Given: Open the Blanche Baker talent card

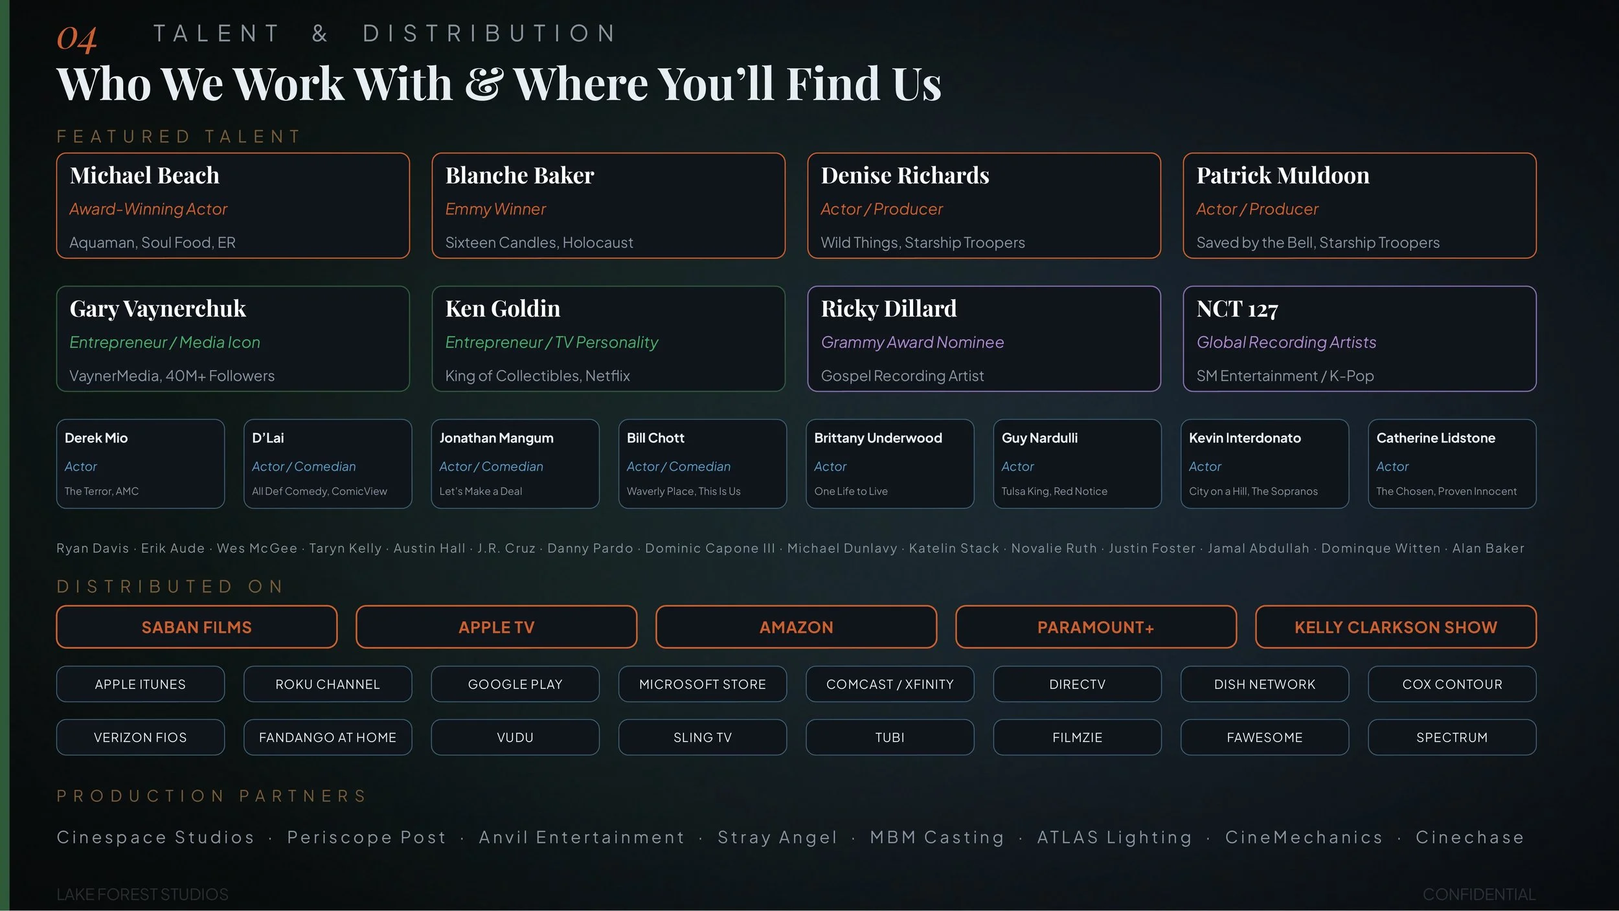Looking at the screenshot, I should [x=609, y=206].
